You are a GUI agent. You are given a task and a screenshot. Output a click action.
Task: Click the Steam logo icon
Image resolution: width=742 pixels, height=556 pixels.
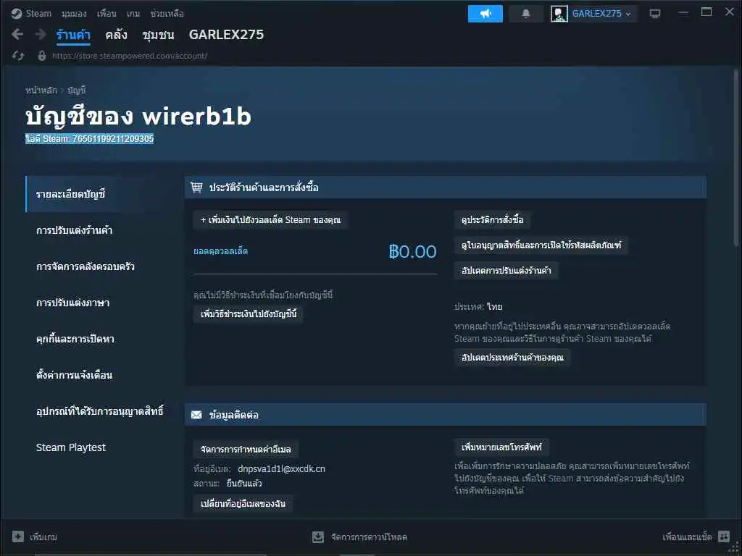[x=17, y=14]
